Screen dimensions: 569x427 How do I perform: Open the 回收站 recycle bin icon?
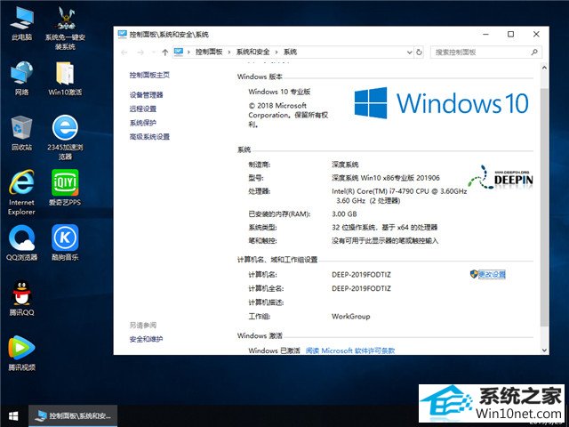point(22,129)
